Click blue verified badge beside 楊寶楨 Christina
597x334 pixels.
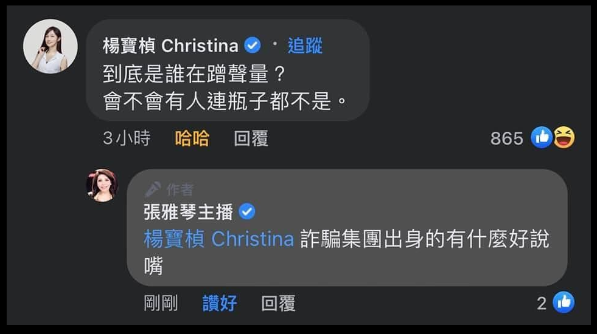coord(252,46)
